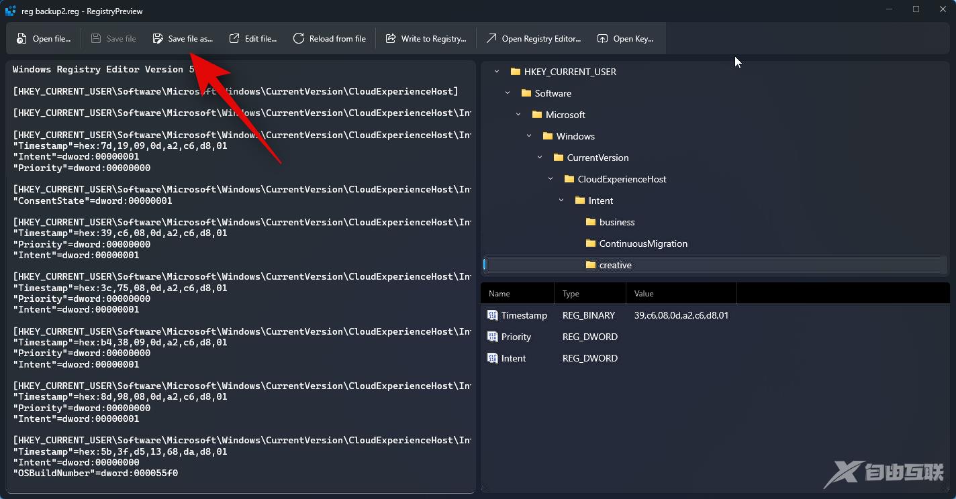Click the Open Registry Editor icon

tap(491, 39)
